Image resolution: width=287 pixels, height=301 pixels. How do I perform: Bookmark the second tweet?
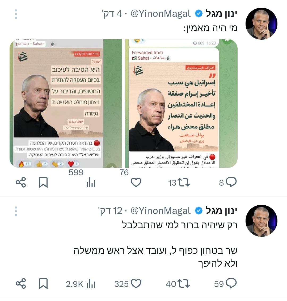(43, 283)
